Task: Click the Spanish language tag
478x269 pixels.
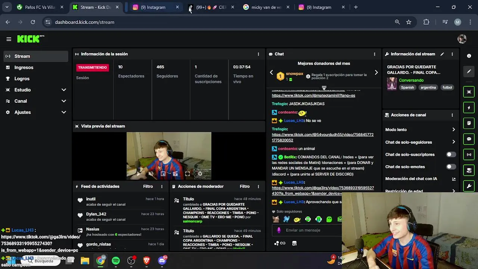Action: click(407, 87)
